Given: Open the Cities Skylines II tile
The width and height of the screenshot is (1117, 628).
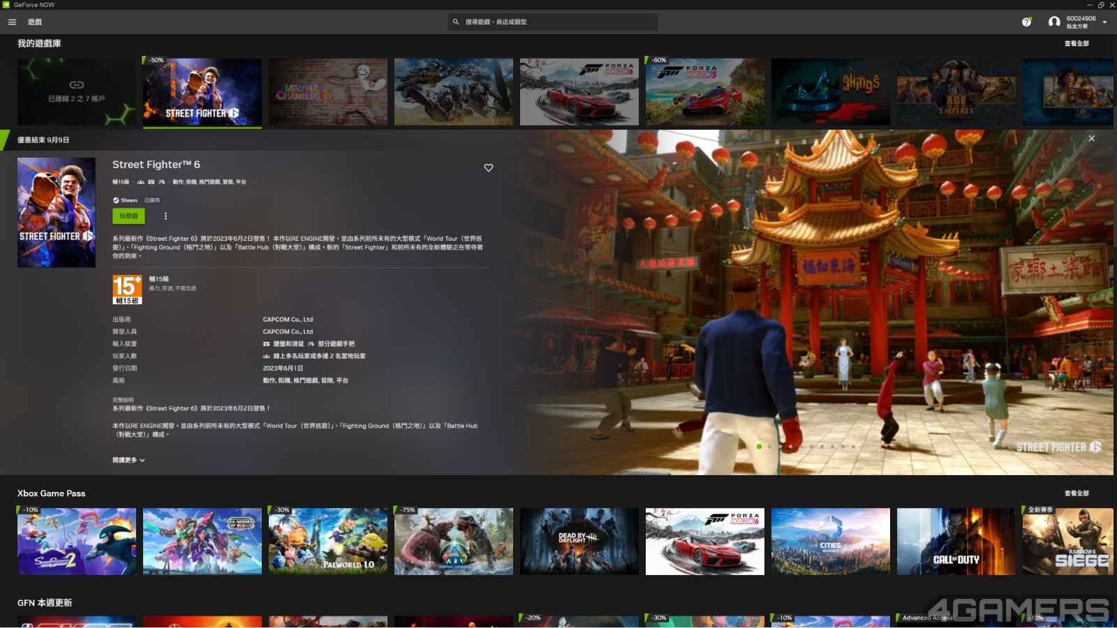Looking at the screenshot, I should [831, 541].
